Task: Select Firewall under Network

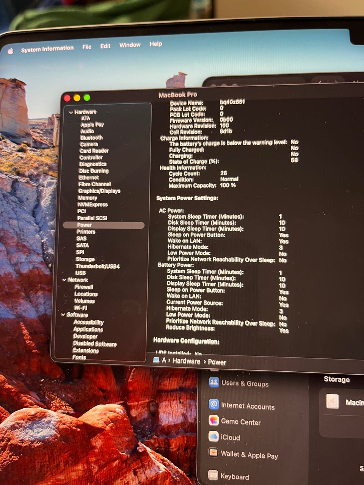Action: click(x=84, y=287)
